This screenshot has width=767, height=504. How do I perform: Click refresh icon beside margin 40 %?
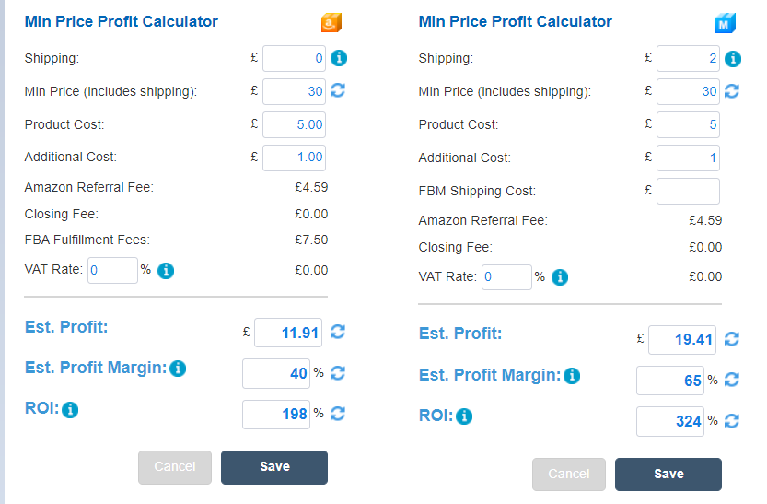pyautogui.click(x=337, y=373)
